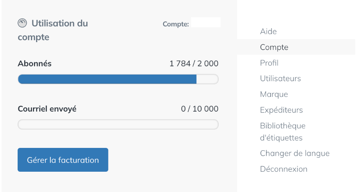The height and width of the screenshot is (192, 356).
Task: Click the Utilisation du compte heading
Action: 53,30
